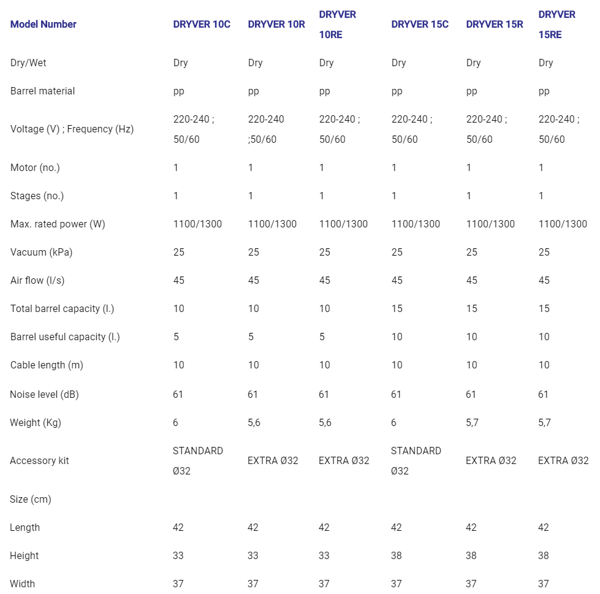The width and height of the screenshot is (600, 594).
Task: Click the Max. rated power (W) label
Action: [x=58, y=224]
